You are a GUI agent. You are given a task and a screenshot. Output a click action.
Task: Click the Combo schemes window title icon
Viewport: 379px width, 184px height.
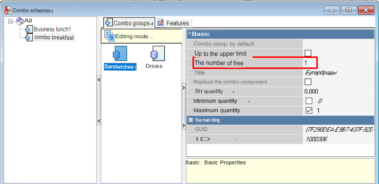point(8,10)
